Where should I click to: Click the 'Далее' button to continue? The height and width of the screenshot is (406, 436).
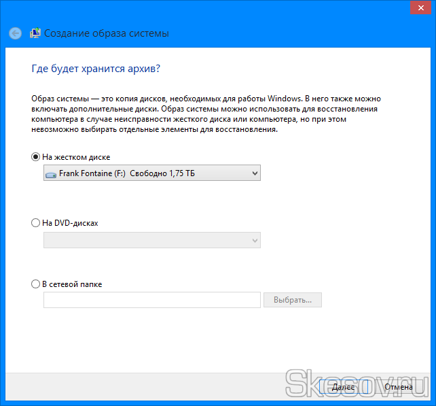pos(343,387)
